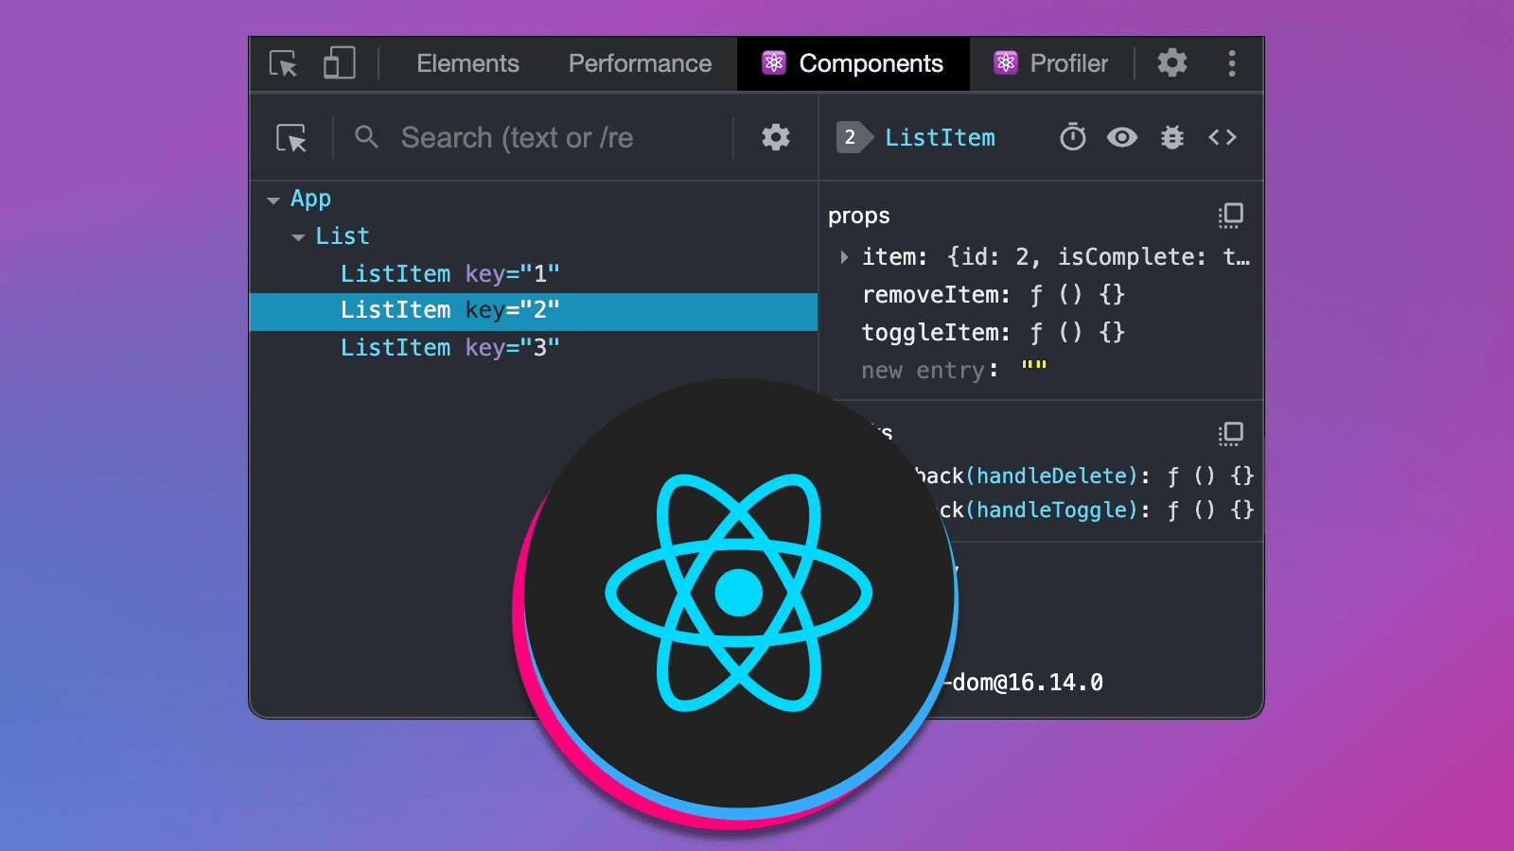Collapse the List node
The width and height of the screenshot is (1514, 851).
click(296, 236)
